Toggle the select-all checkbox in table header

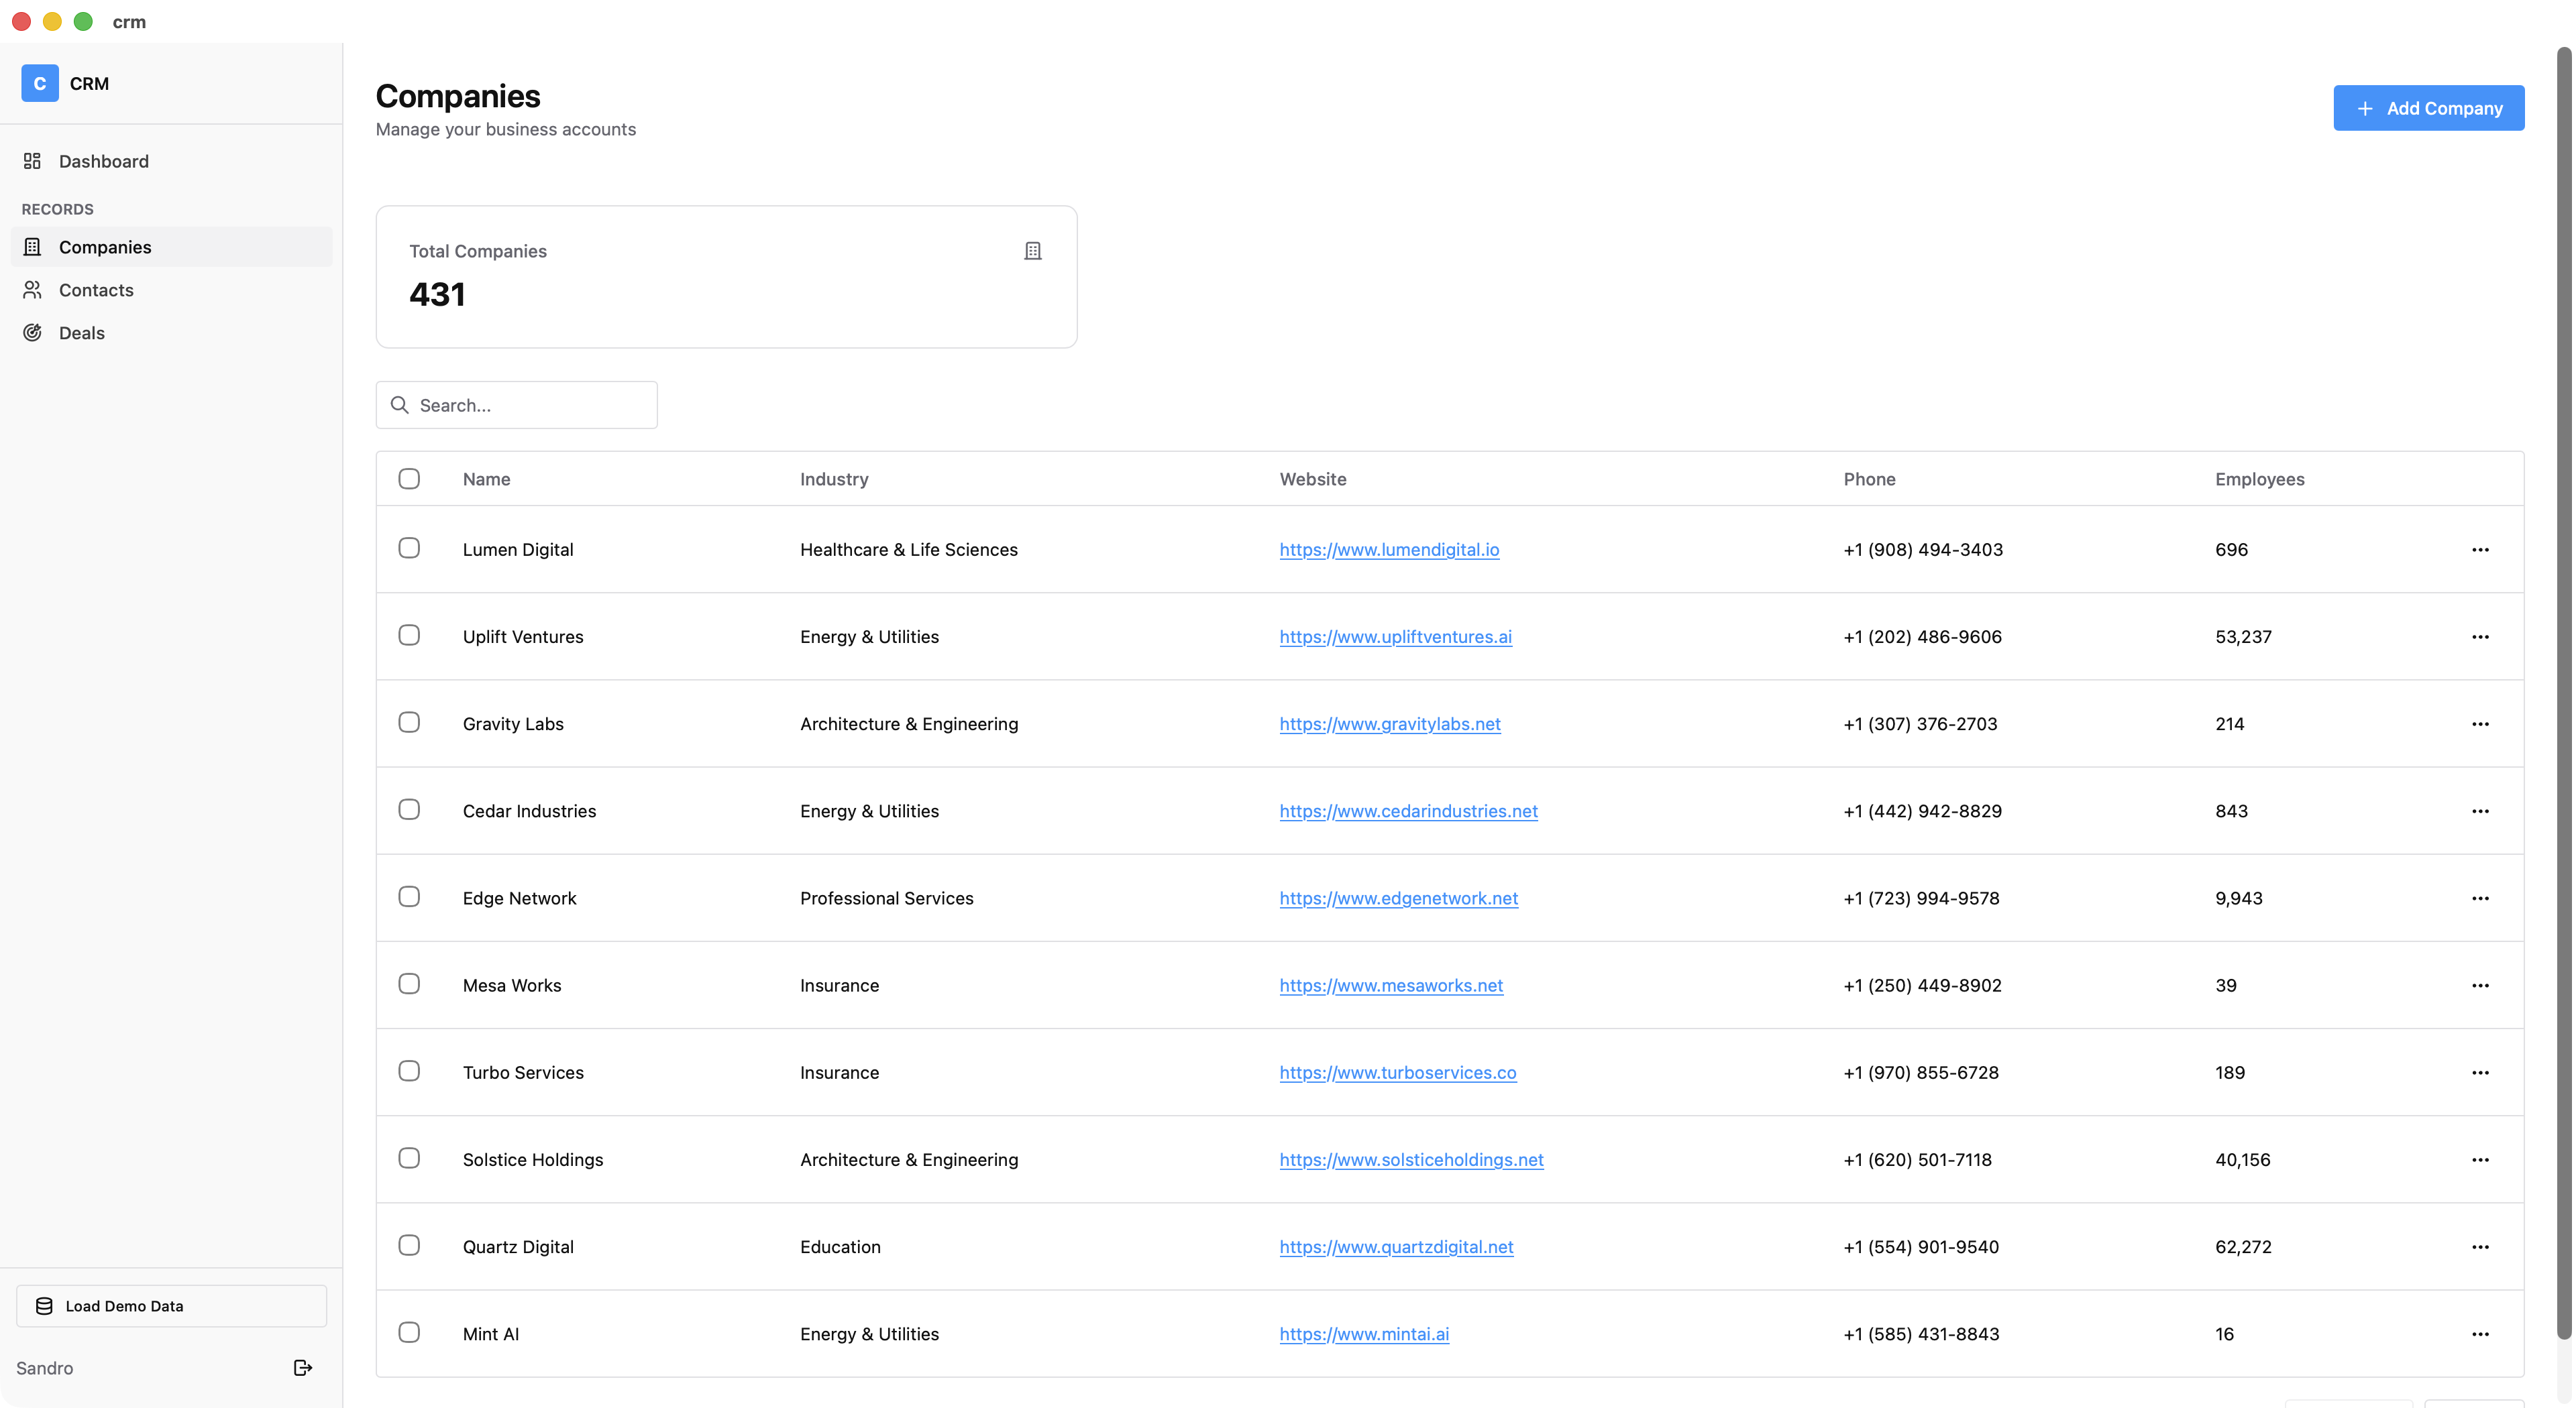coord(409,479)
